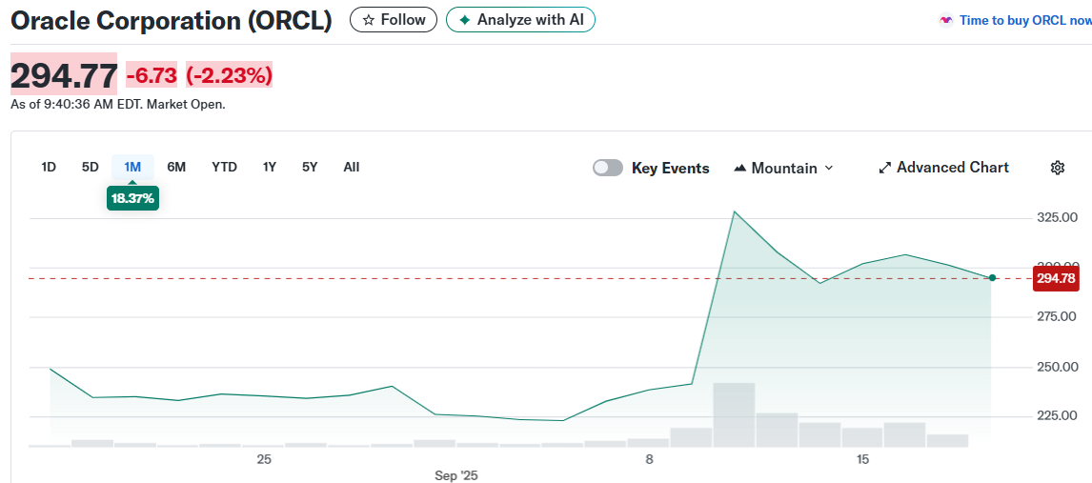This screenshot has width=1092, height=483.
Task: Click the red 294.78 price label
Action: click(1056, 278)
